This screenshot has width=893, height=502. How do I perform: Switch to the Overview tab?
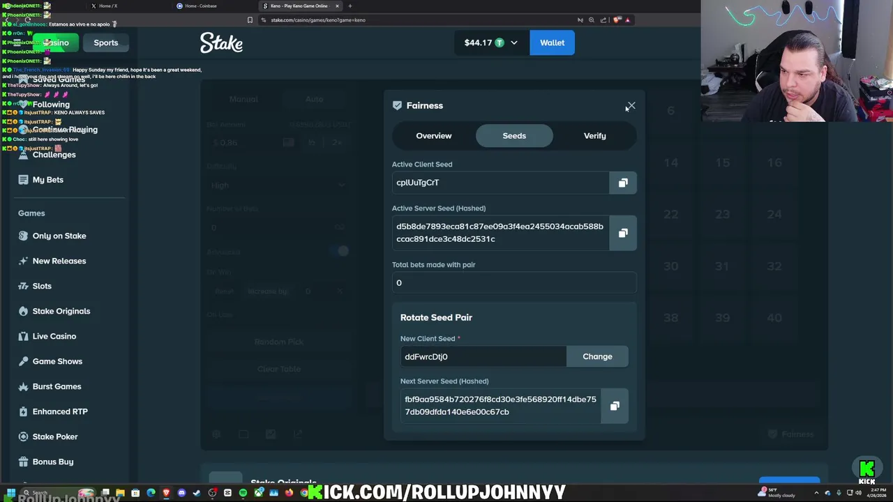(x=434, y=136)
